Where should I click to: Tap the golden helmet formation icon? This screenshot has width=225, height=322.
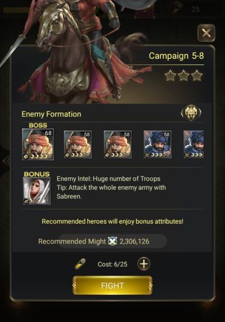point(191,112)
